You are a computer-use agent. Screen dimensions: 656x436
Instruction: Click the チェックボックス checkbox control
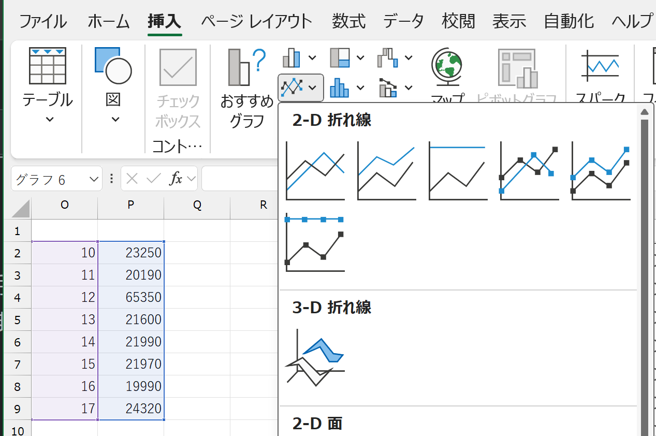point(178,89)
